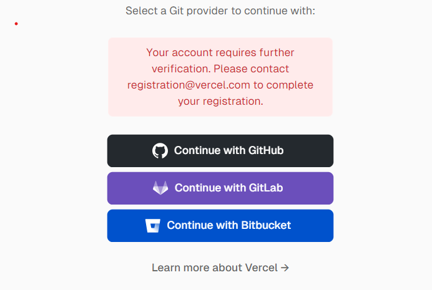Click 'verification. Please contact' error line
Viewport: 432px width, 290px height.
point(220,69)
